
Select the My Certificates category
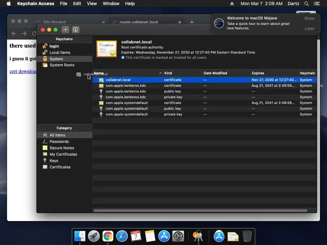[x=65, y=154]
